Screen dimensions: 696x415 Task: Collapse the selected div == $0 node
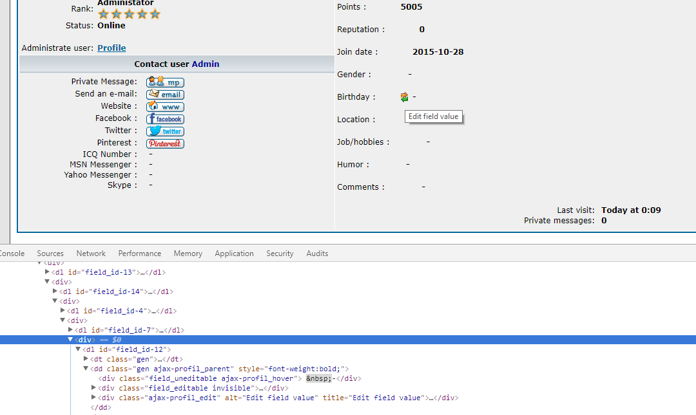coord(70,339)
